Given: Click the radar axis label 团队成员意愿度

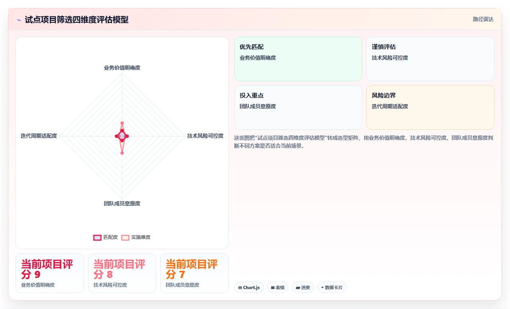Looking at the screenshot, I should [x=122, y=203].
